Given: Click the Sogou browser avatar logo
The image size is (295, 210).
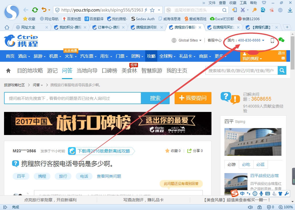Looking at the screenshot, I should point(12,12).
